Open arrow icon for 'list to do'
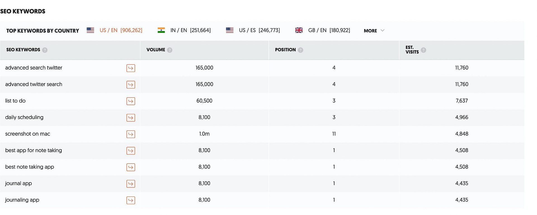The height and width of the screenshot is (215, 537). pyautogui.click(x=131, y=101)
